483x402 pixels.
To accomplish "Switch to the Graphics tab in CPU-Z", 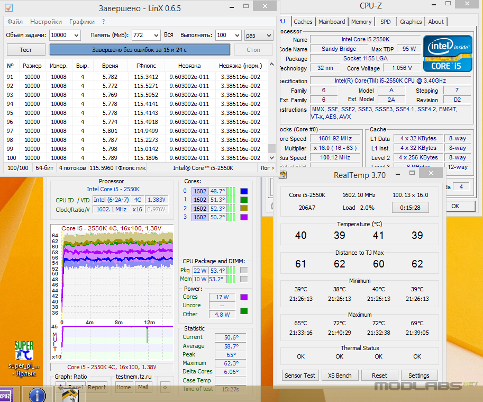I will 411,22.
